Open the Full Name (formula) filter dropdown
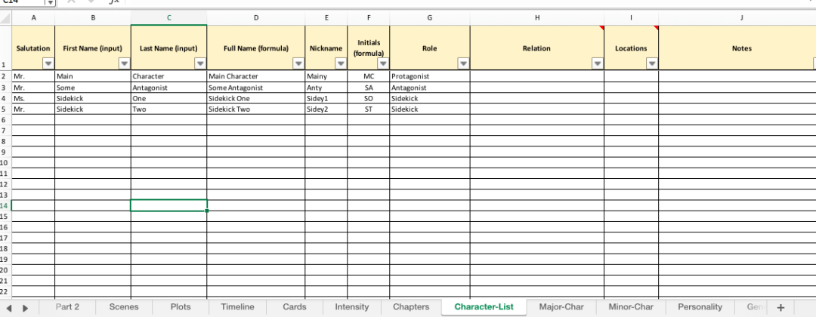816x317 pixels. point(298,64)
